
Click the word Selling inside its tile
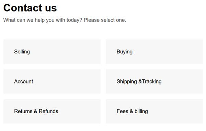[22, 52]
